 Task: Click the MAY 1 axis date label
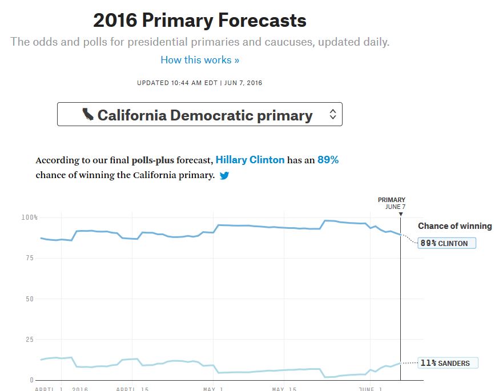(x=213, y=389)
